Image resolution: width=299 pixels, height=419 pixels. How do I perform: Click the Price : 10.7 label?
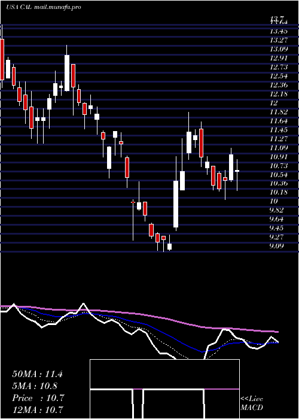pyautogui.click(x=38, y=398)
